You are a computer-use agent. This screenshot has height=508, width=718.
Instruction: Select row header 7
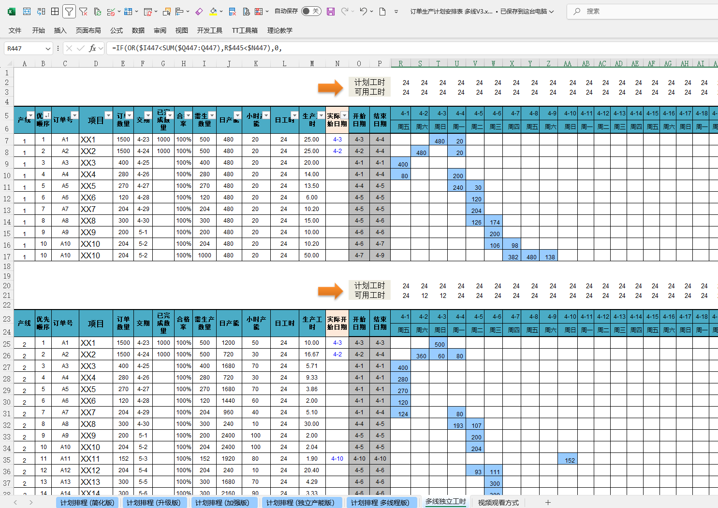(7, 141)
